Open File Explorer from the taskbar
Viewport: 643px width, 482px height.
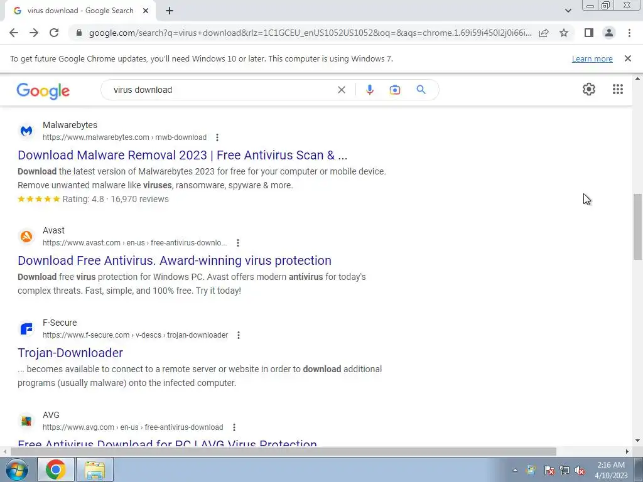pos(95,469)
